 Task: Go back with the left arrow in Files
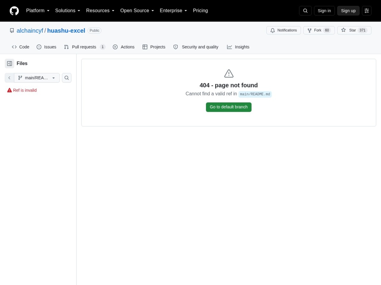(10, 78)
